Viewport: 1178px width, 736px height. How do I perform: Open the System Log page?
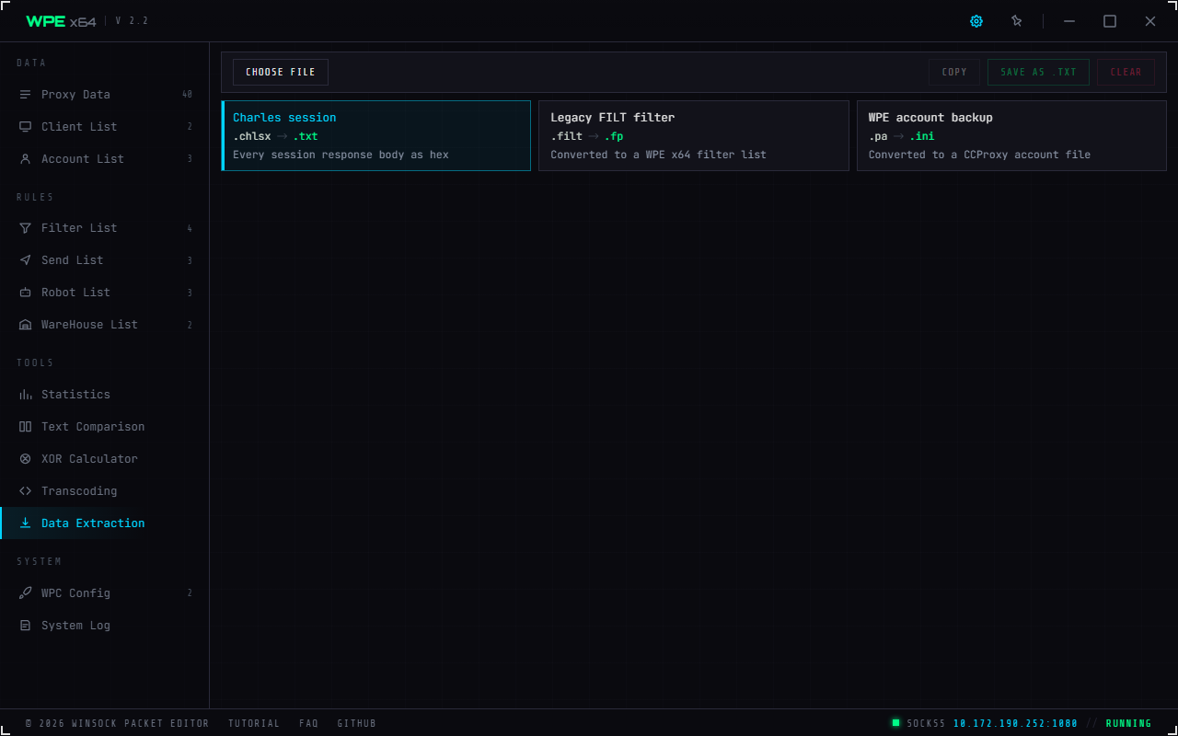pyautogui.click(x=105, y=626)
